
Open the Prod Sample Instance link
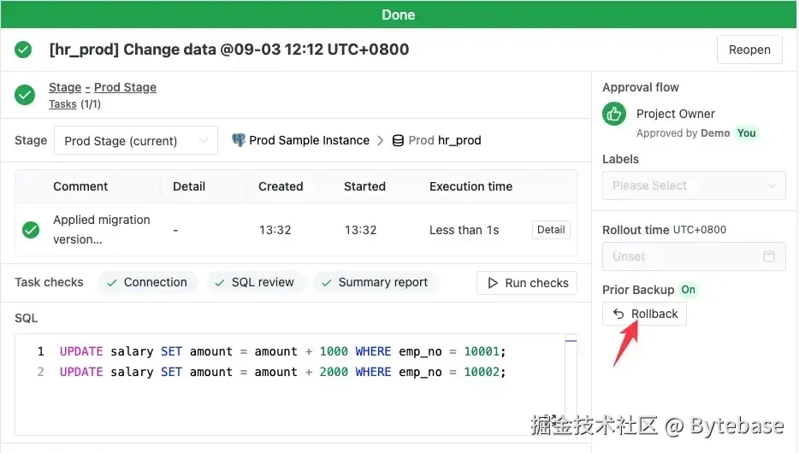coord(309,140)
